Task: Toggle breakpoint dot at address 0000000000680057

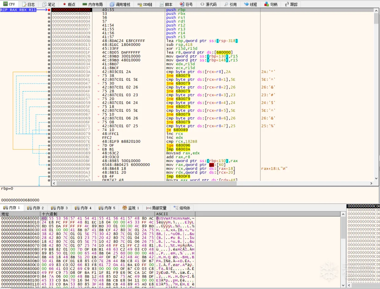Action: point(49,99)
